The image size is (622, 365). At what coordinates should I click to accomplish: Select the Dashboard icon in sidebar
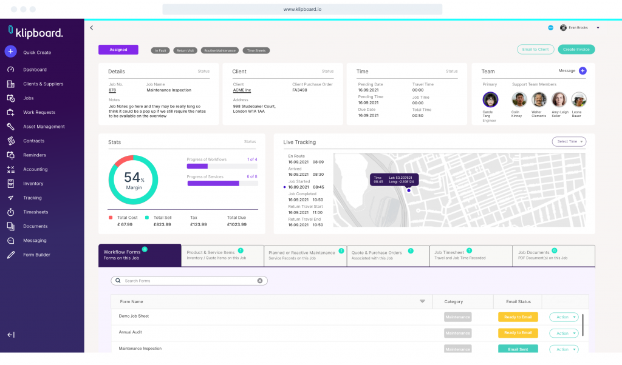[x=10, y=69]
